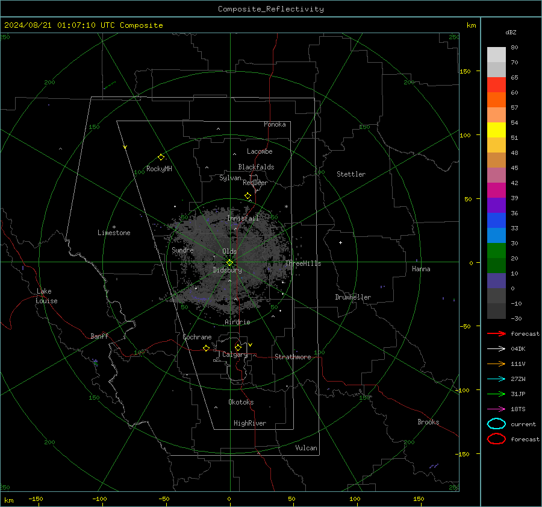Click the Olds town label
The image size is (542, 507).
[x=229, y=251]
